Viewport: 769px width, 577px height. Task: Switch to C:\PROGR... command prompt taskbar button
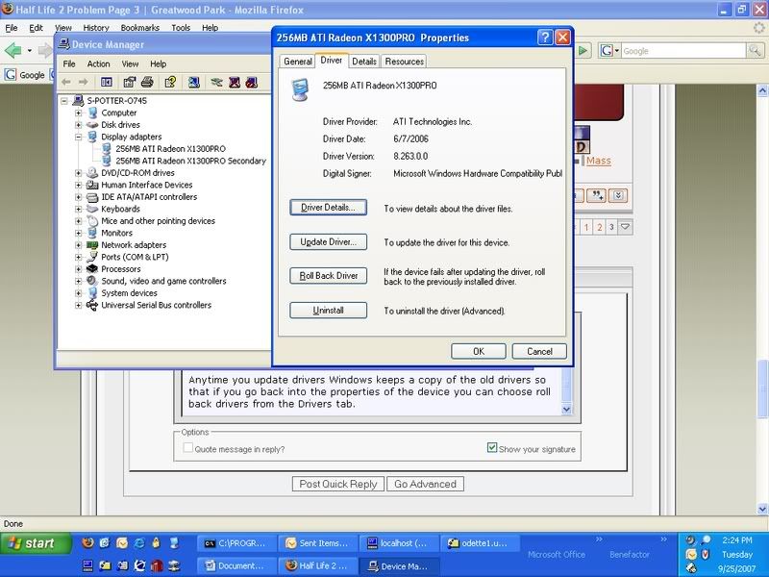236,543
